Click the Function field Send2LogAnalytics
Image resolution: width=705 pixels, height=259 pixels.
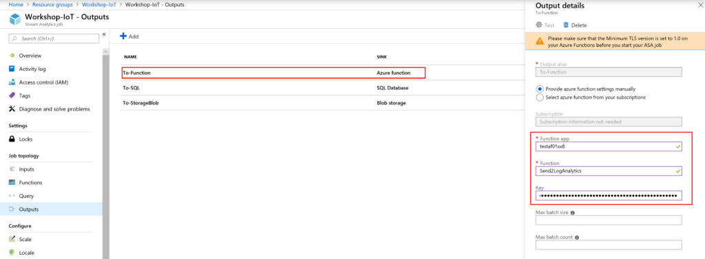pyautogui.click(x=609, y=171)
